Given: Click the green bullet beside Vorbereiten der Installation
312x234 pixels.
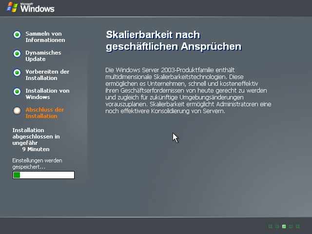Looking at the screenshot, I should [x=17, y=73].
